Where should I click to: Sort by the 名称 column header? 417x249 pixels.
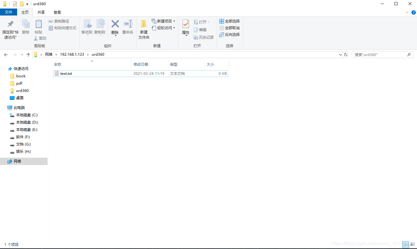92,65
